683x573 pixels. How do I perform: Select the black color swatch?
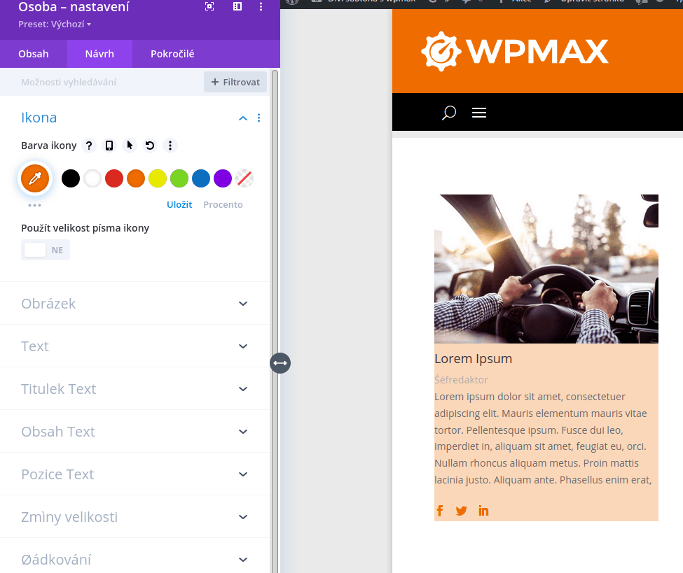coord(71,178)
